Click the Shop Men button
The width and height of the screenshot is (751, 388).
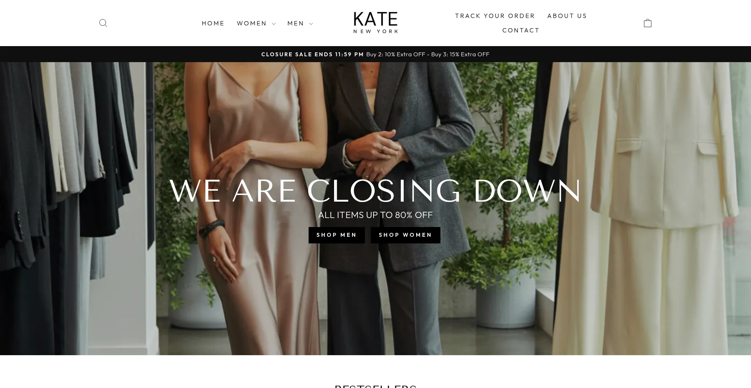337,235
